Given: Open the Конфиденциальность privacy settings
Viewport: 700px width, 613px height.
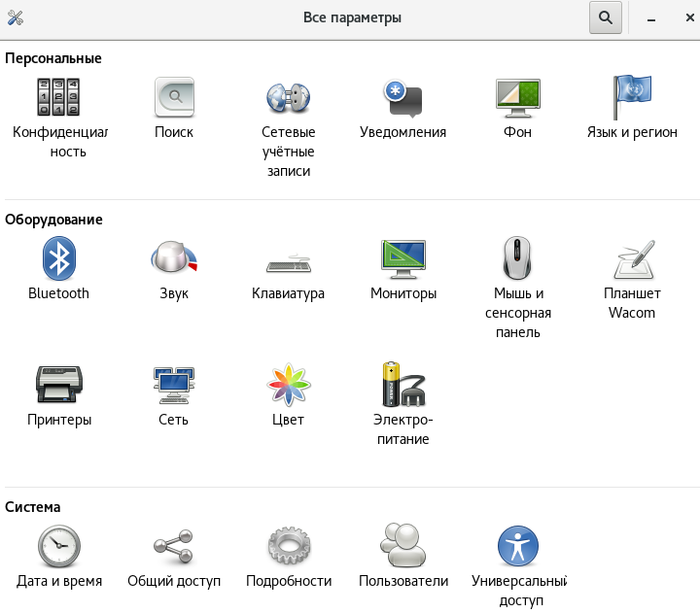Looking at the screenshot, I should click(x=59, y=98).
